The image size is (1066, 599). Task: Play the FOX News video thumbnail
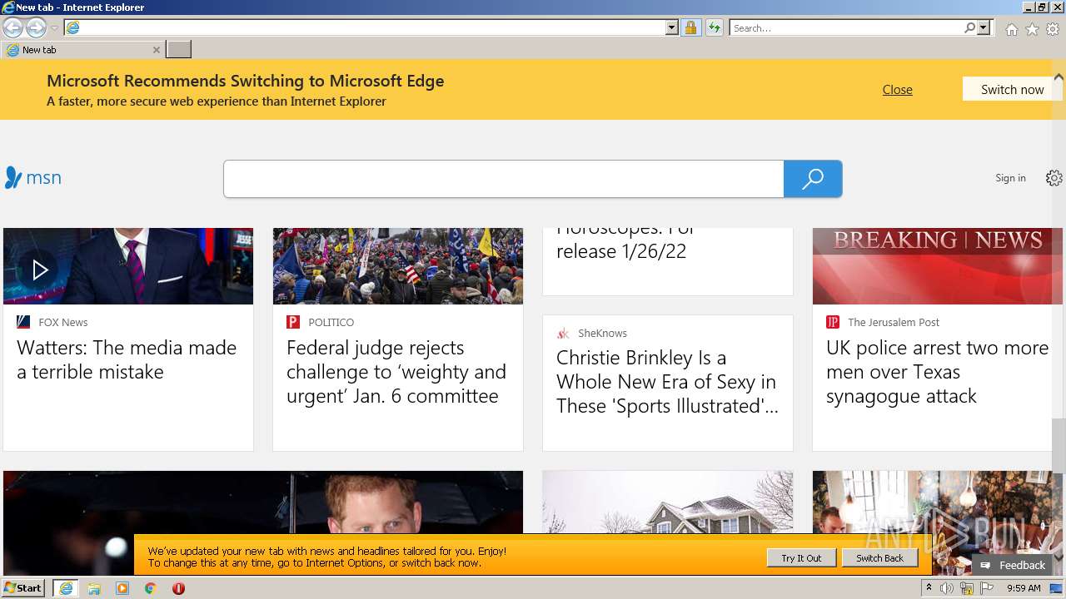coord(128,266)
